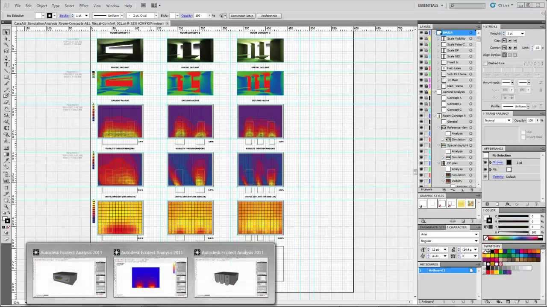Hide the Scale Visibility layer
The width and height of the screenshot is (547, 307).
coord(421,39)
